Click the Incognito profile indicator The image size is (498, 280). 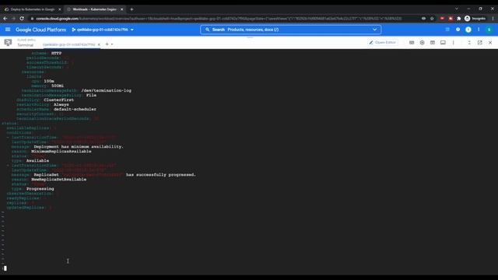tap(475, 19)
